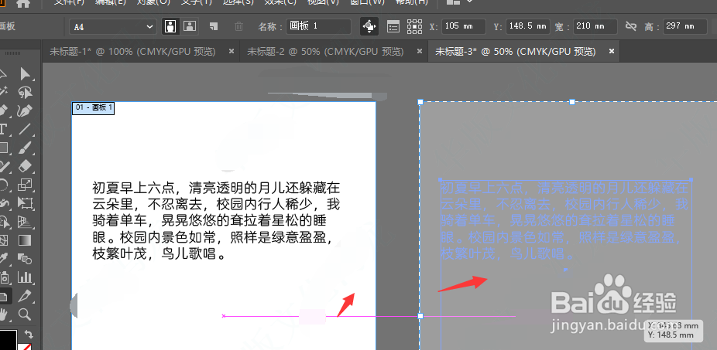
Task: Select the Artboard tool
Action: pos(4,296)
